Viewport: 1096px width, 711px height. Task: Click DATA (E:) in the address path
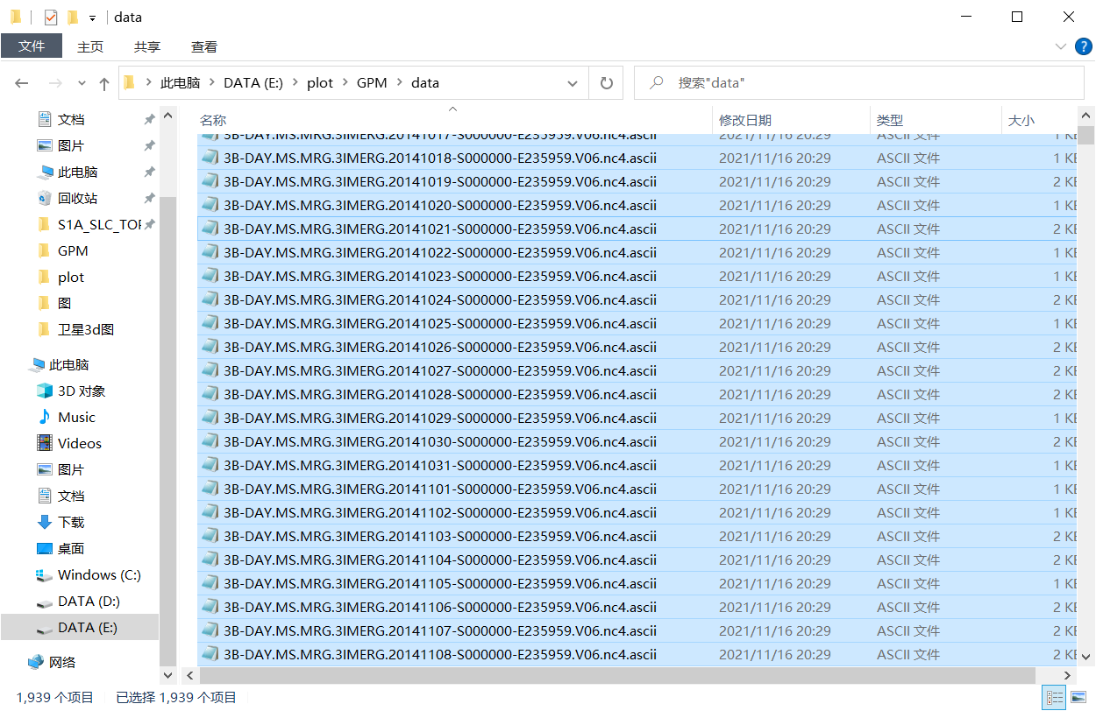pyautogui.click(x=253, y=83)
